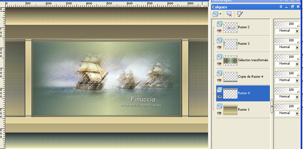Click Normal blend mode field of Raster 4
The width and height of the screenshot is (303, 149).
coord(285,97)
